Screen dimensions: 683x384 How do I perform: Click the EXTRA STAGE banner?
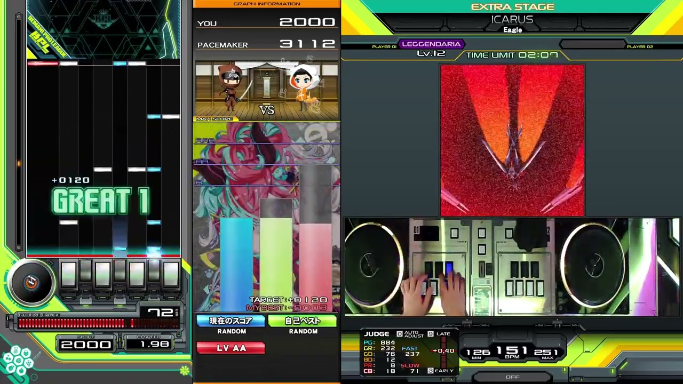coord(512,7)
